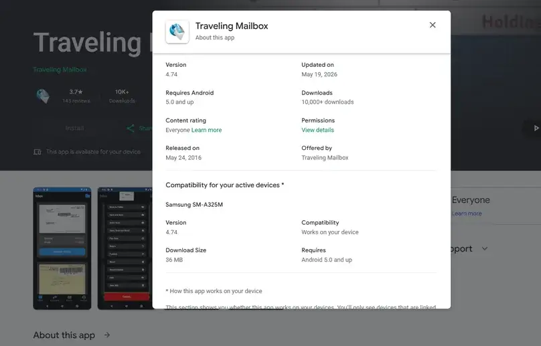
Task: Open Learn more link for content rating in dialog
Action: [x=206, y=130]
